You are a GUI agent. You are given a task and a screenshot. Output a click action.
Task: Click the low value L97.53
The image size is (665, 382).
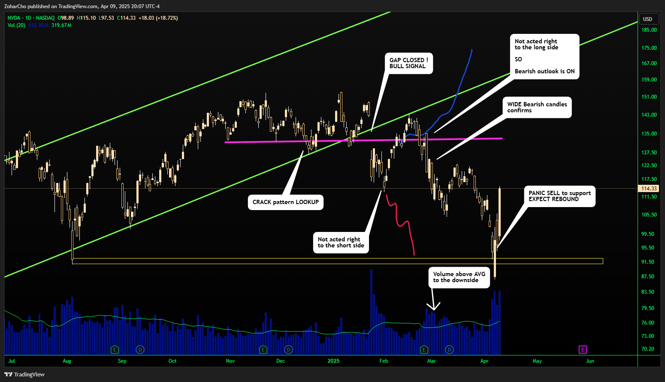pyautogui.click(x=106, y=18)
